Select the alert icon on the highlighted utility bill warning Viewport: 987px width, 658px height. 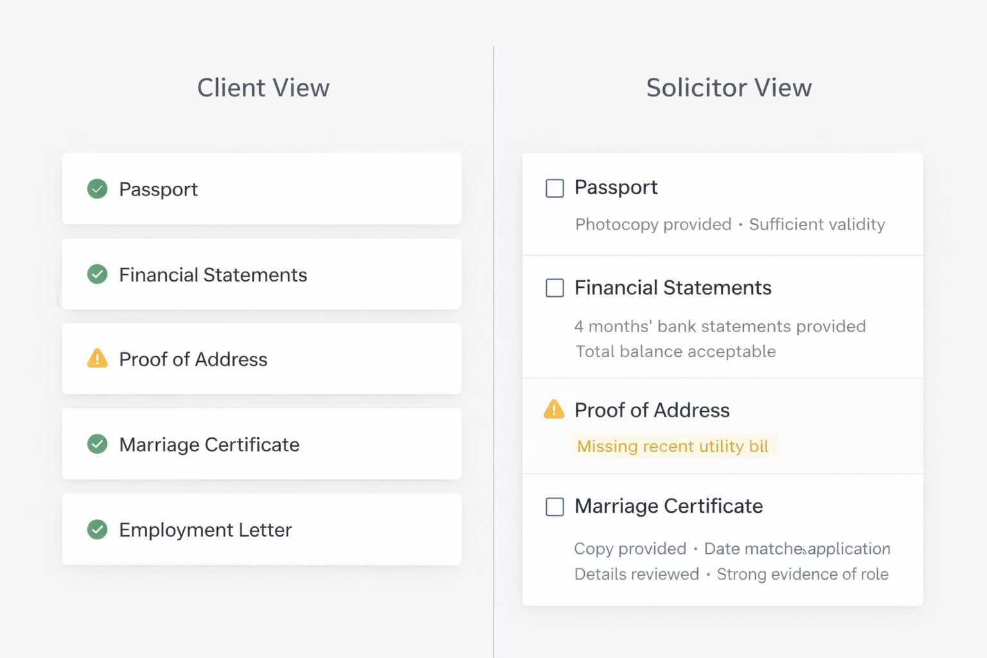(554, 410)
